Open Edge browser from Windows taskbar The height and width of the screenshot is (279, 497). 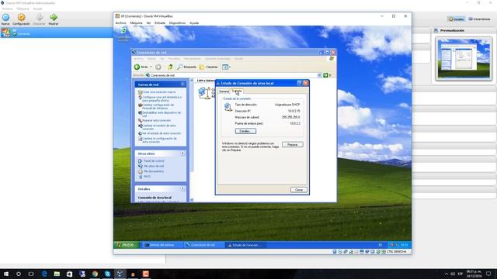tap(44, 274)
